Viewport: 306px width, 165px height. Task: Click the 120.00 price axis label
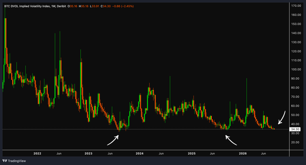[x=296, y=51]
